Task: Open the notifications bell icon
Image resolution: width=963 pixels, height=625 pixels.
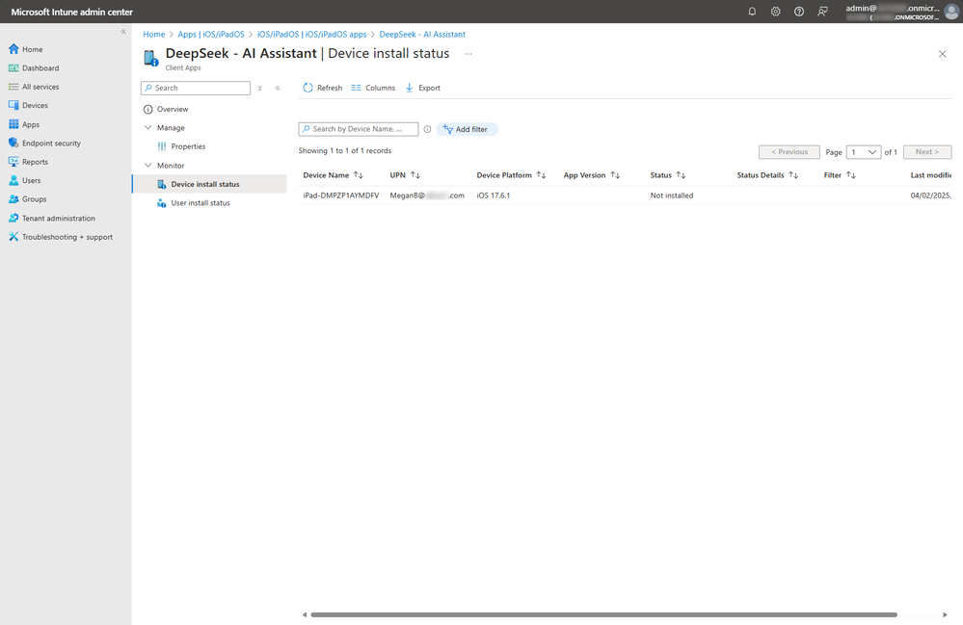Action: (x=752, y=12)
